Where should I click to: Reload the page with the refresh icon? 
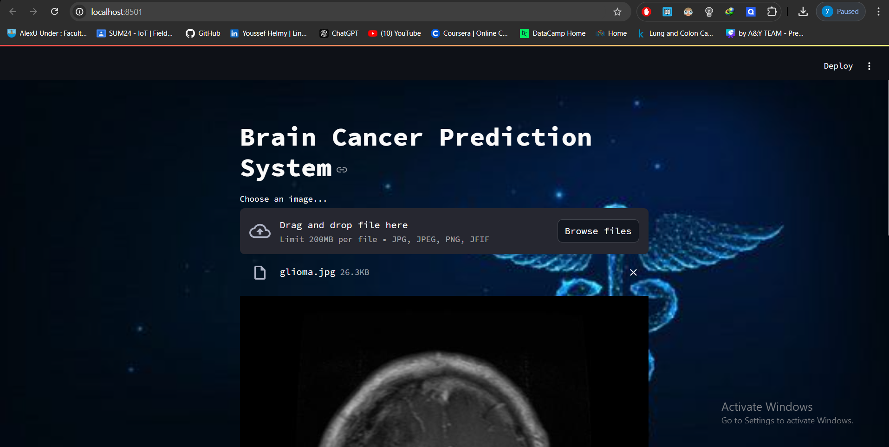pos(54,12)
